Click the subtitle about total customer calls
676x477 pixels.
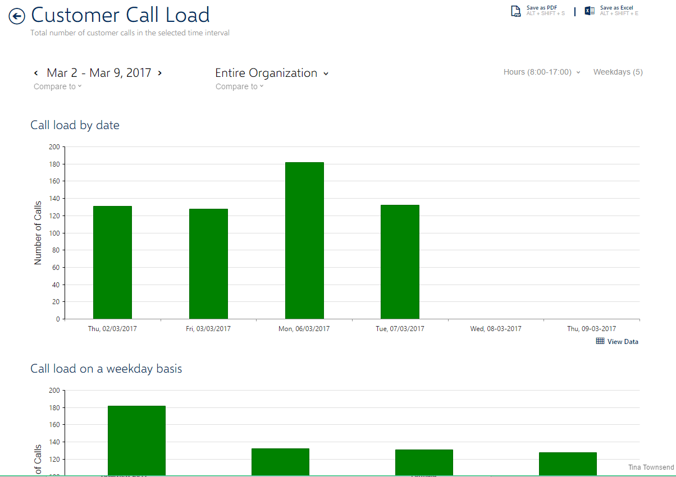[x=130, y=33]
